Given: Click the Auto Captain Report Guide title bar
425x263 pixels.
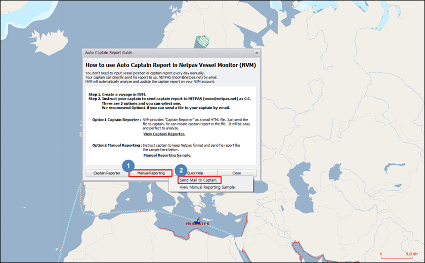Looking at the screenshot, I should point(168,53).
